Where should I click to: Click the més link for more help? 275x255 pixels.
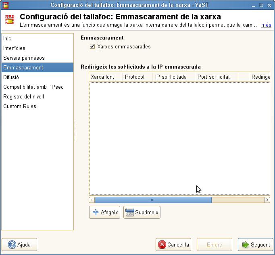pos(266,25)
